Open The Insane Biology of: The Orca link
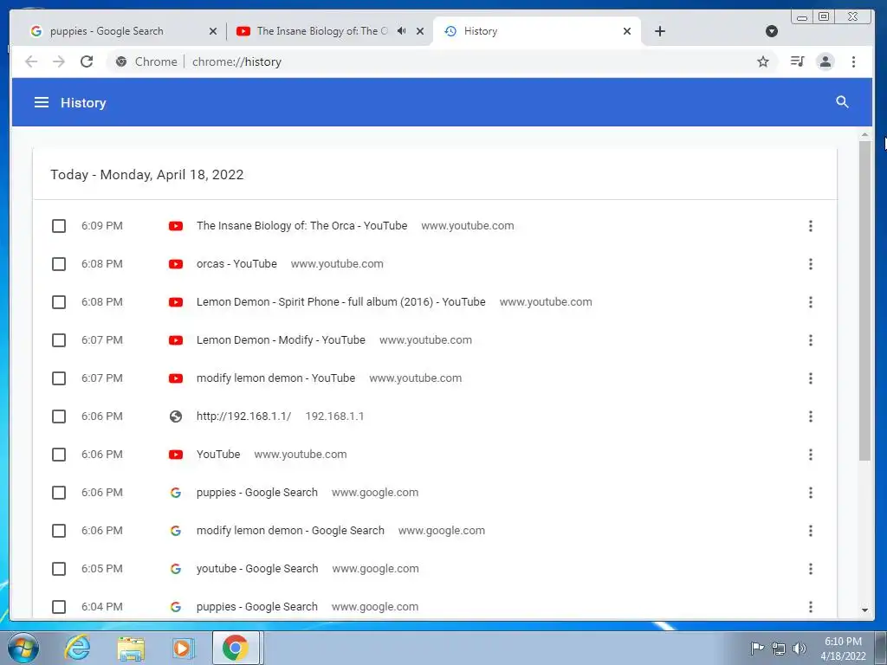This screenshot has width=887, height=665. click(x=301, y=226)
